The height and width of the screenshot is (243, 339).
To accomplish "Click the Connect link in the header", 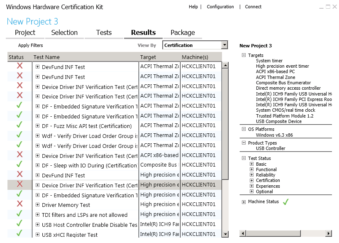I will tap(253, 7).
